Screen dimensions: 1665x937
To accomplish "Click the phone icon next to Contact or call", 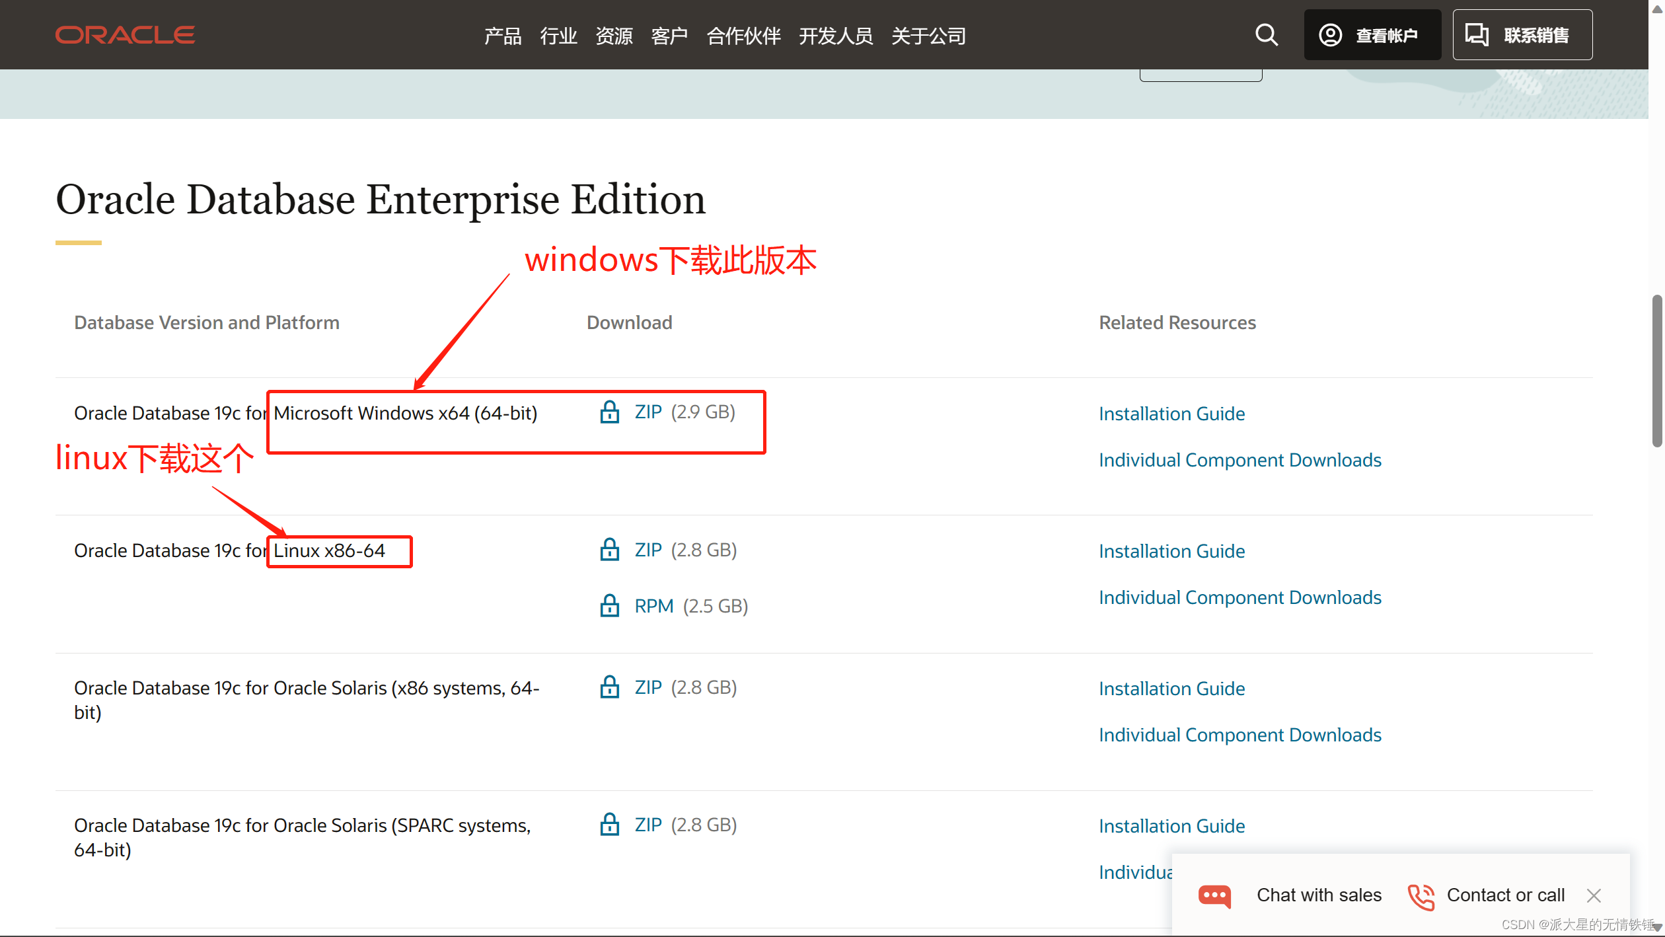I will click(x=1421, y=896).
